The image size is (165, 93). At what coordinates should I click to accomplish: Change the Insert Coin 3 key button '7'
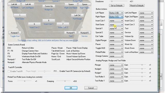(63, 24)
